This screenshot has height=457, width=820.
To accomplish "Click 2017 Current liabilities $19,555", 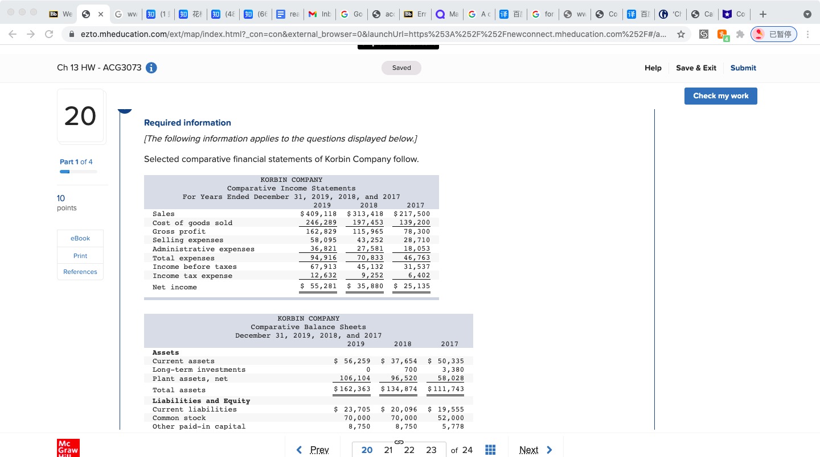I will tap(446, 409).
